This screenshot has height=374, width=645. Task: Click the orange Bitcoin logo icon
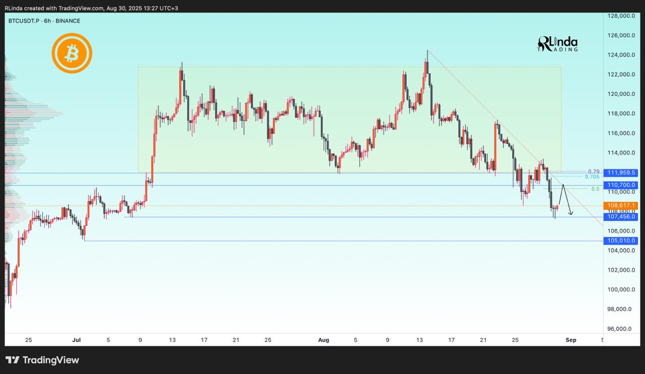click(72, 53)
